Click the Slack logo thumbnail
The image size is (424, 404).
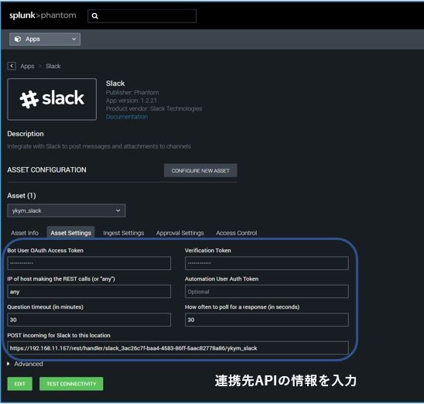click(52, 99)
